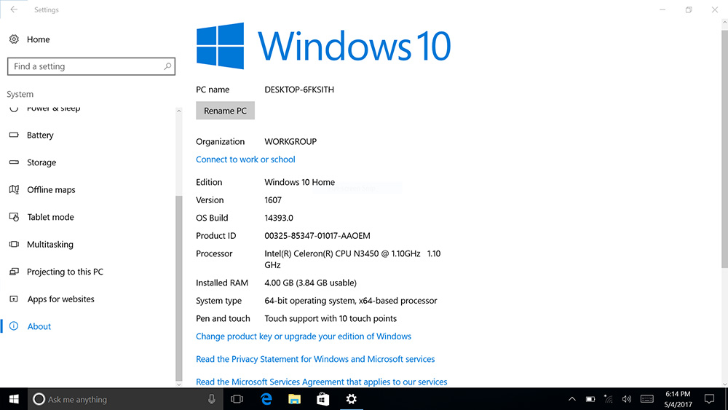The height and width of the screenshot is (410, 728).
Task: Show hidden tray icons chevron
Action: (x=572, y=399)
